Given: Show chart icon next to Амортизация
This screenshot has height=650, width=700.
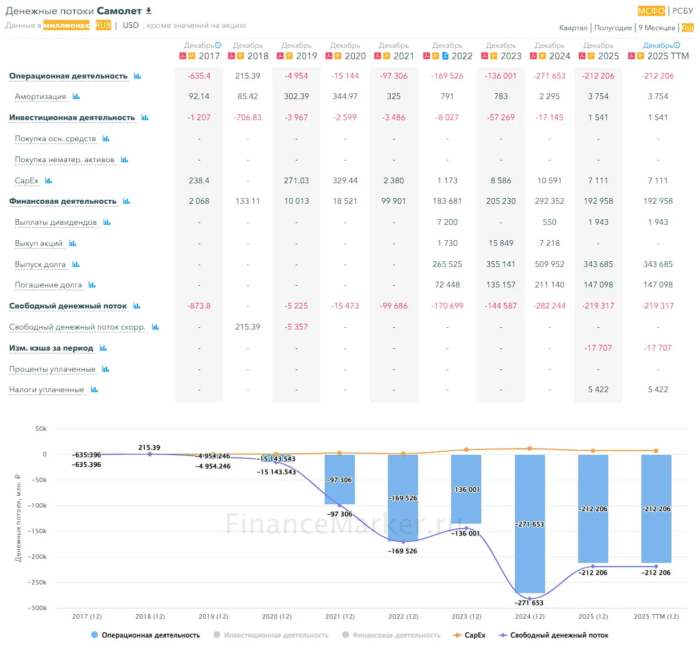Looking at the screenshot, I should [76, 97].
